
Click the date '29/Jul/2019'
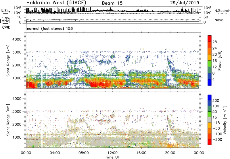click(185, 3)
